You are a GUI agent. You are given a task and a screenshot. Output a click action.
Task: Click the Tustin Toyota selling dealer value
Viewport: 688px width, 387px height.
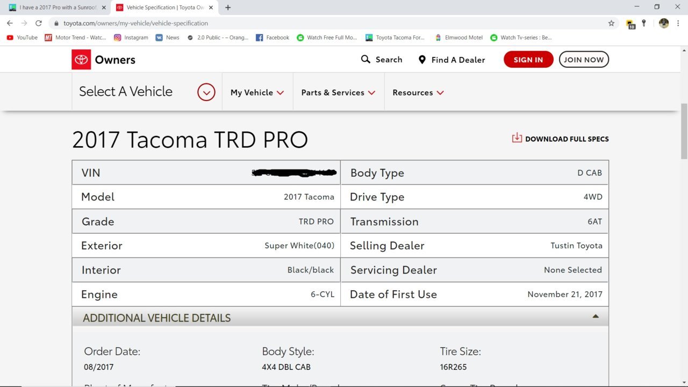pyautogui.click(x=576, y=246)
